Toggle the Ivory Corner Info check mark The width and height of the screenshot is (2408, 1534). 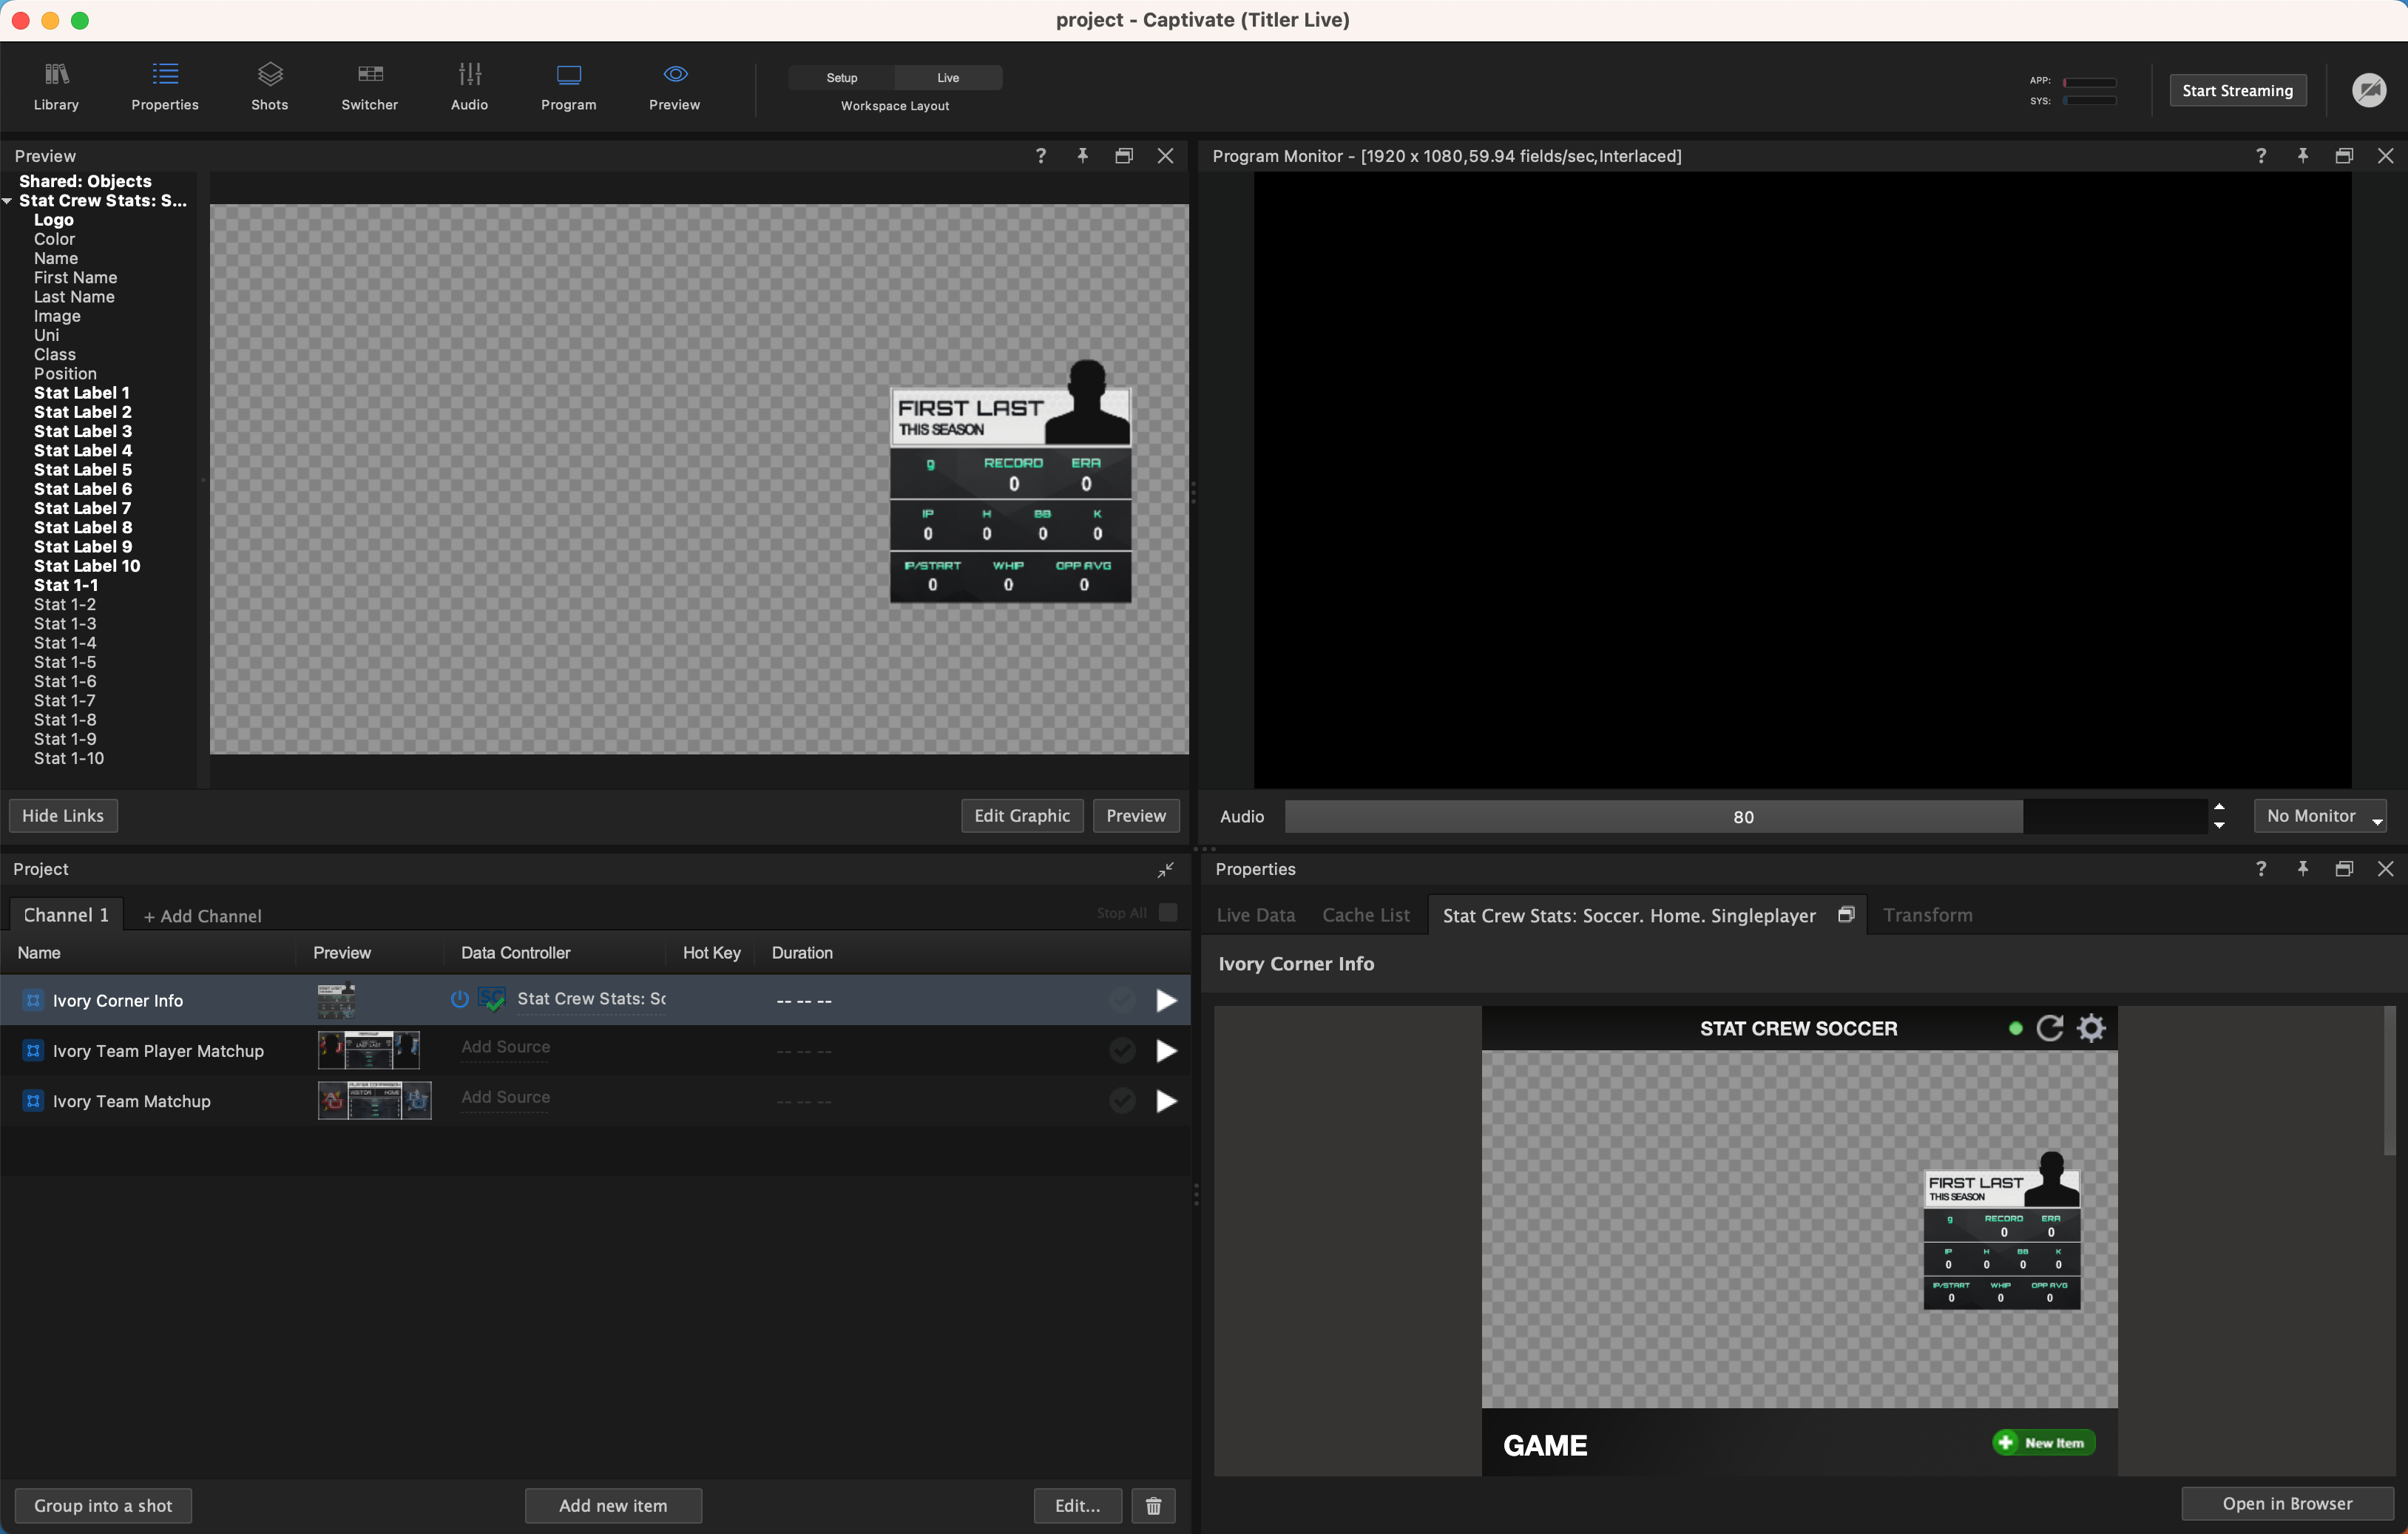[x=1122, y=1000]
